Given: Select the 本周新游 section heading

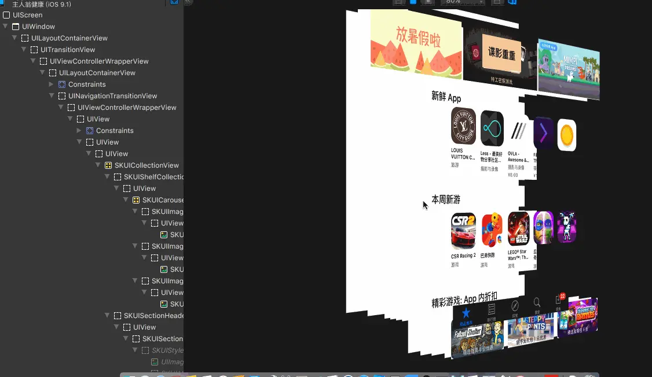Looking at the screenshot, I should click(x=446, y=199).
